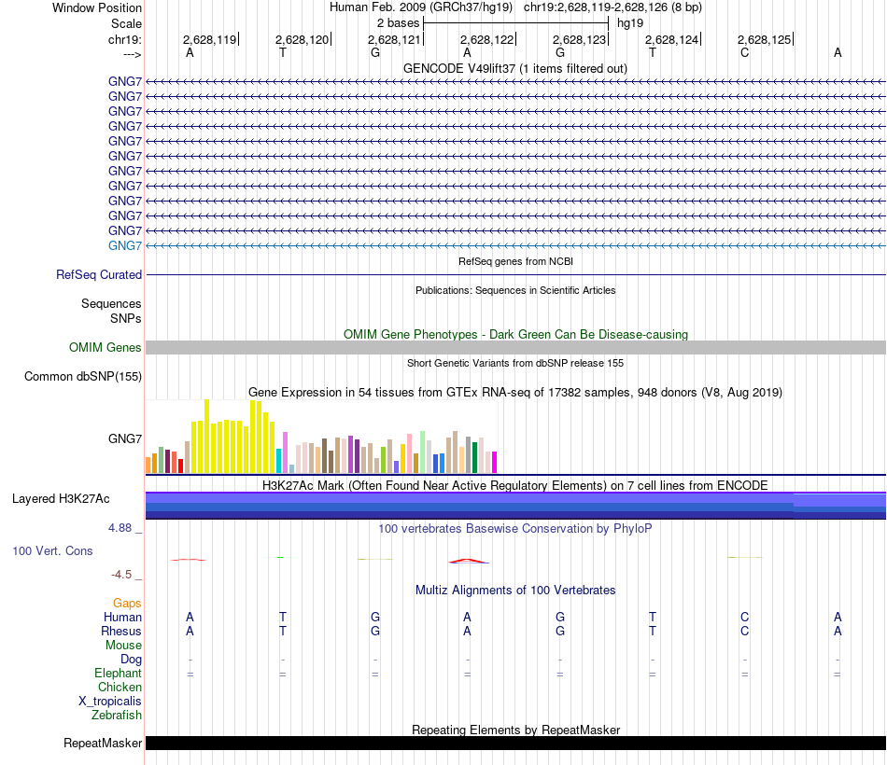Click the black RepeatMasker element bar
The height and width of the screenshot is (765, 887).
(515, 743)
